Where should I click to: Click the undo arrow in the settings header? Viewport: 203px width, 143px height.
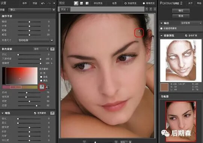point(43,3)
